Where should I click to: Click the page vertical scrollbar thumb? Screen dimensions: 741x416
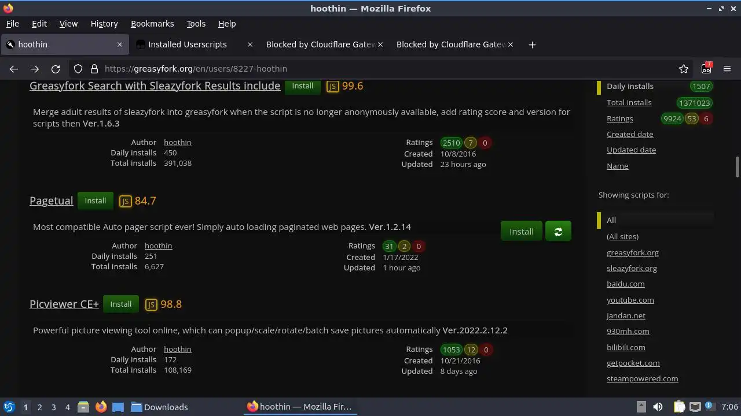737,167
